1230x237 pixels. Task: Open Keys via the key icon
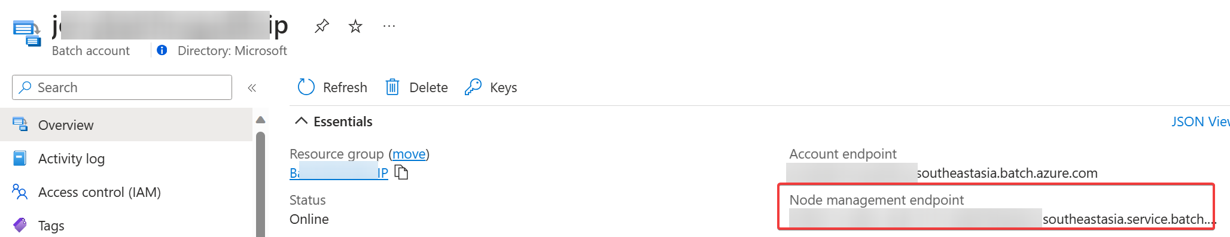(473, 87)
